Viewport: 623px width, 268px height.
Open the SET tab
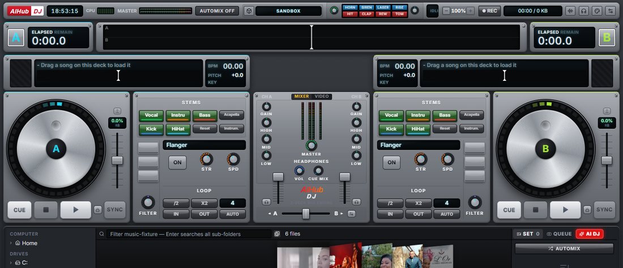527,234
